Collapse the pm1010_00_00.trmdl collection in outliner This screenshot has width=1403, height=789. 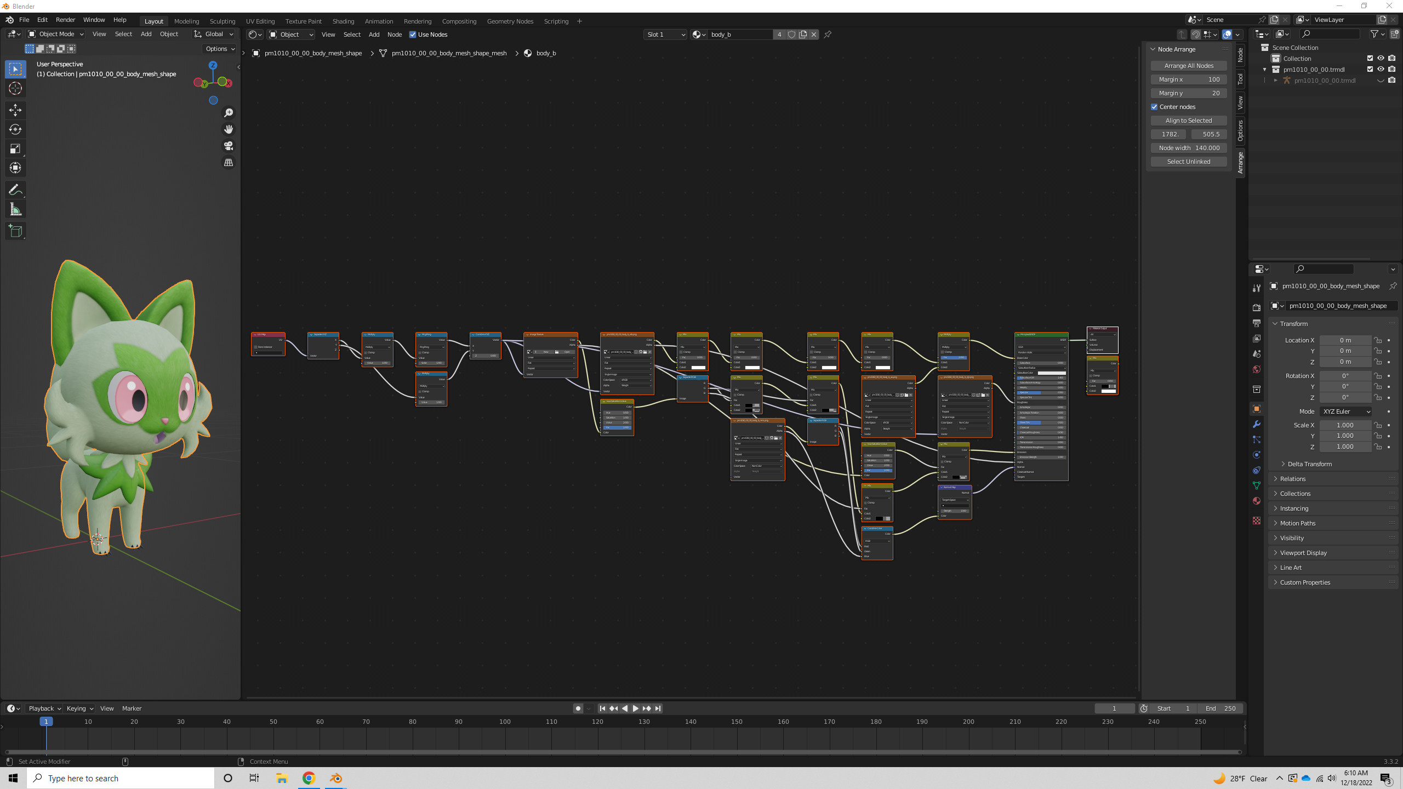click(1265, 70)
